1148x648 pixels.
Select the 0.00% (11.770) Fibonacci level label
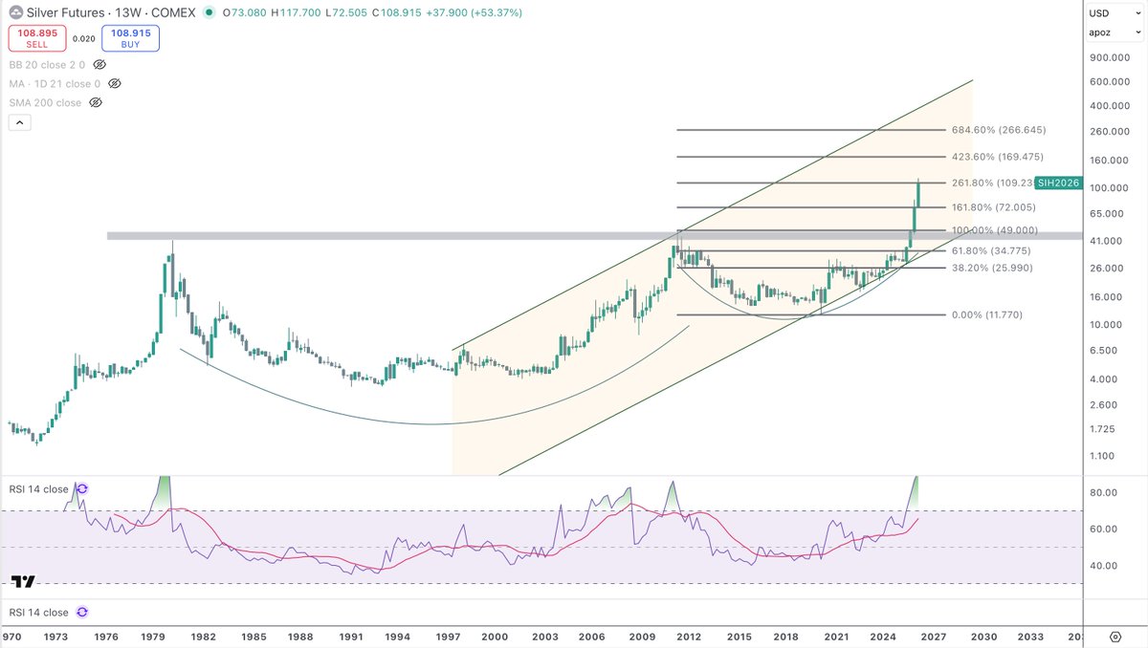click(987, 314)
